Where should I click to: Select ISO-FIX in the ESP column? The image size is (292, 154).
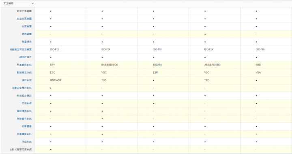pyautogui.click(x=157, y=49)
